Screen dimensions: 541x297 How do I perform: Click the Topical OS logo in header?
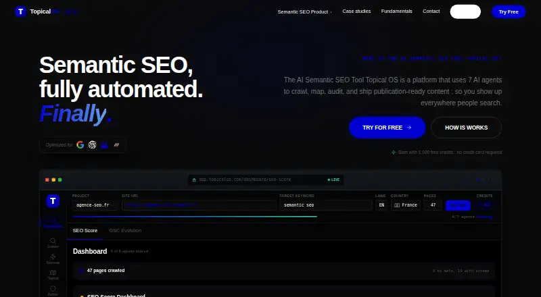click(21, 11)
